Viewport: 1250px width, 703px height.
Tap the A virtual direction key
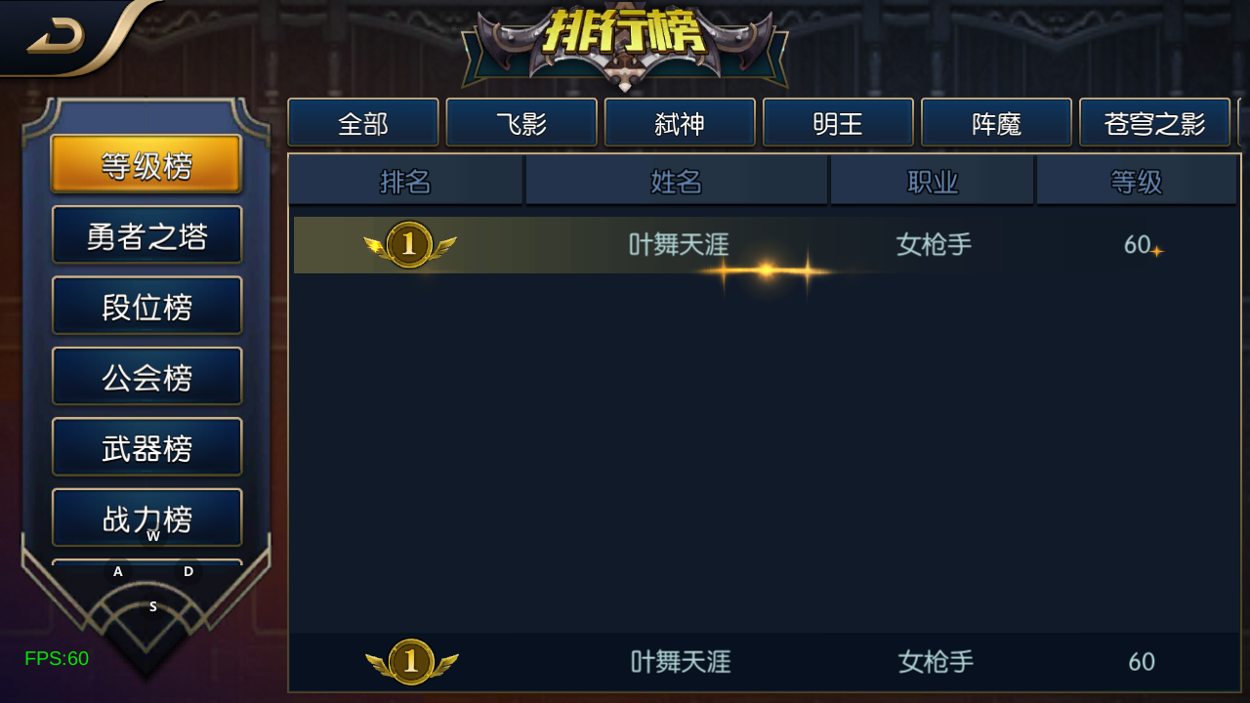[118, 571]
